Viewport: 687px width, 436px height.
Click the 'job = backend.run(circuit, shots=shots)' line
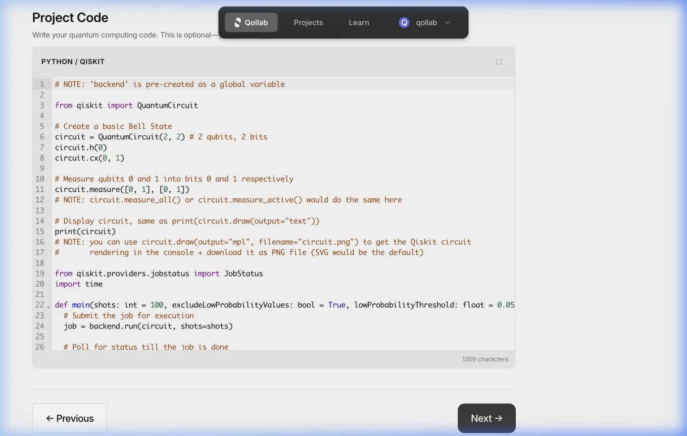148,326
